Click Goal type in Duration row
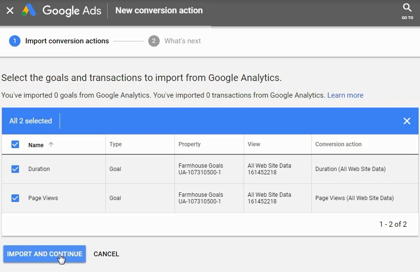This screenshot has height=272, width=420. (x=115, y=169)
